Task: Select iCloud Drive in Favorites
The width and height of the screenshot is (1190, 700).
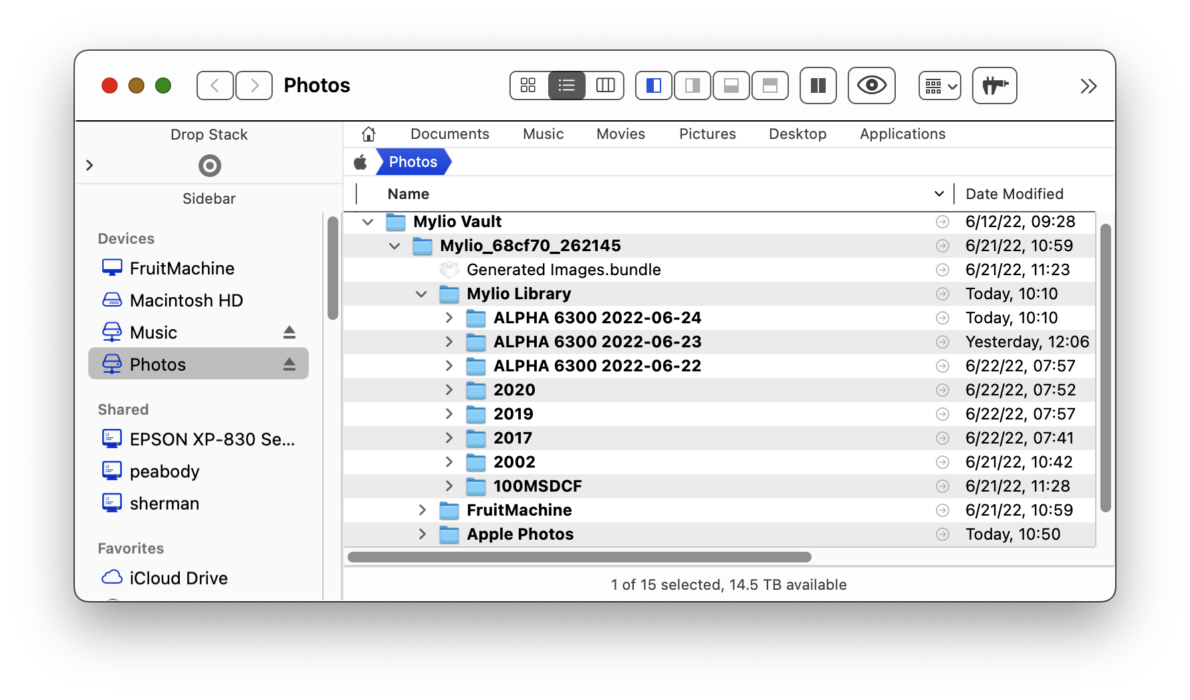Action: click(x=178, y=578)
